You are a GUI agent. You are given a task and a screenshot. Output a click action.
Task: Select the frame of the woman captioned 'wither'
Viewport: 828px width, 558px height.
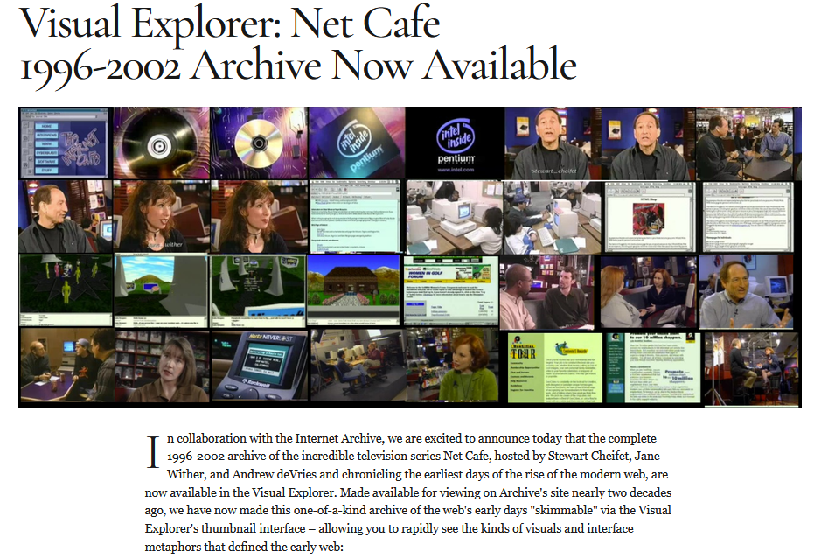(x=161, y=216)
